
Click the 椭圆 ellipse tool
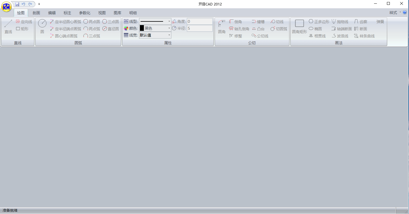[x=315, y=29]
